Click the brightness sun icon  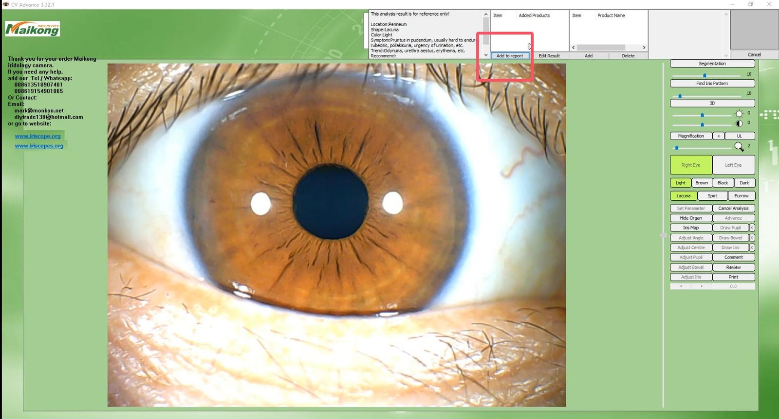coord(739,114)
